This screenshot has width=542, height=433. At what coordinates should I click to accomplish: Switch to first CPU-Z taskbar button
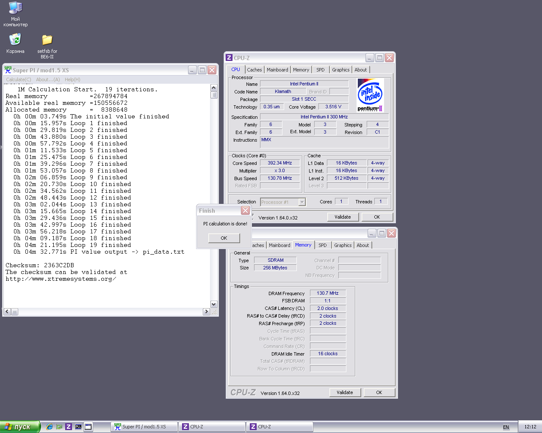212,427
